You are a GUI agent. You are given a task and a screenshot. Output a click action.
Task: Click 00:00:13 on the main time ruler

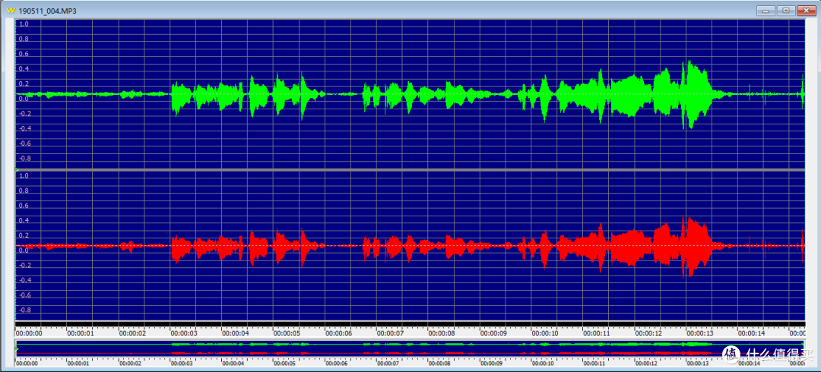(699, 333)
